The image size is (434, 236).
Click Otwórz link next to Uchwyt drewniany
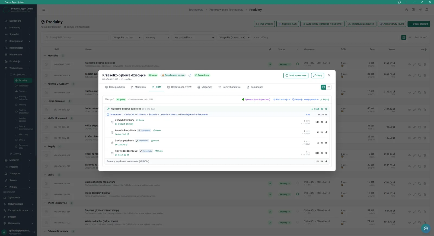[x=140, y=120]
